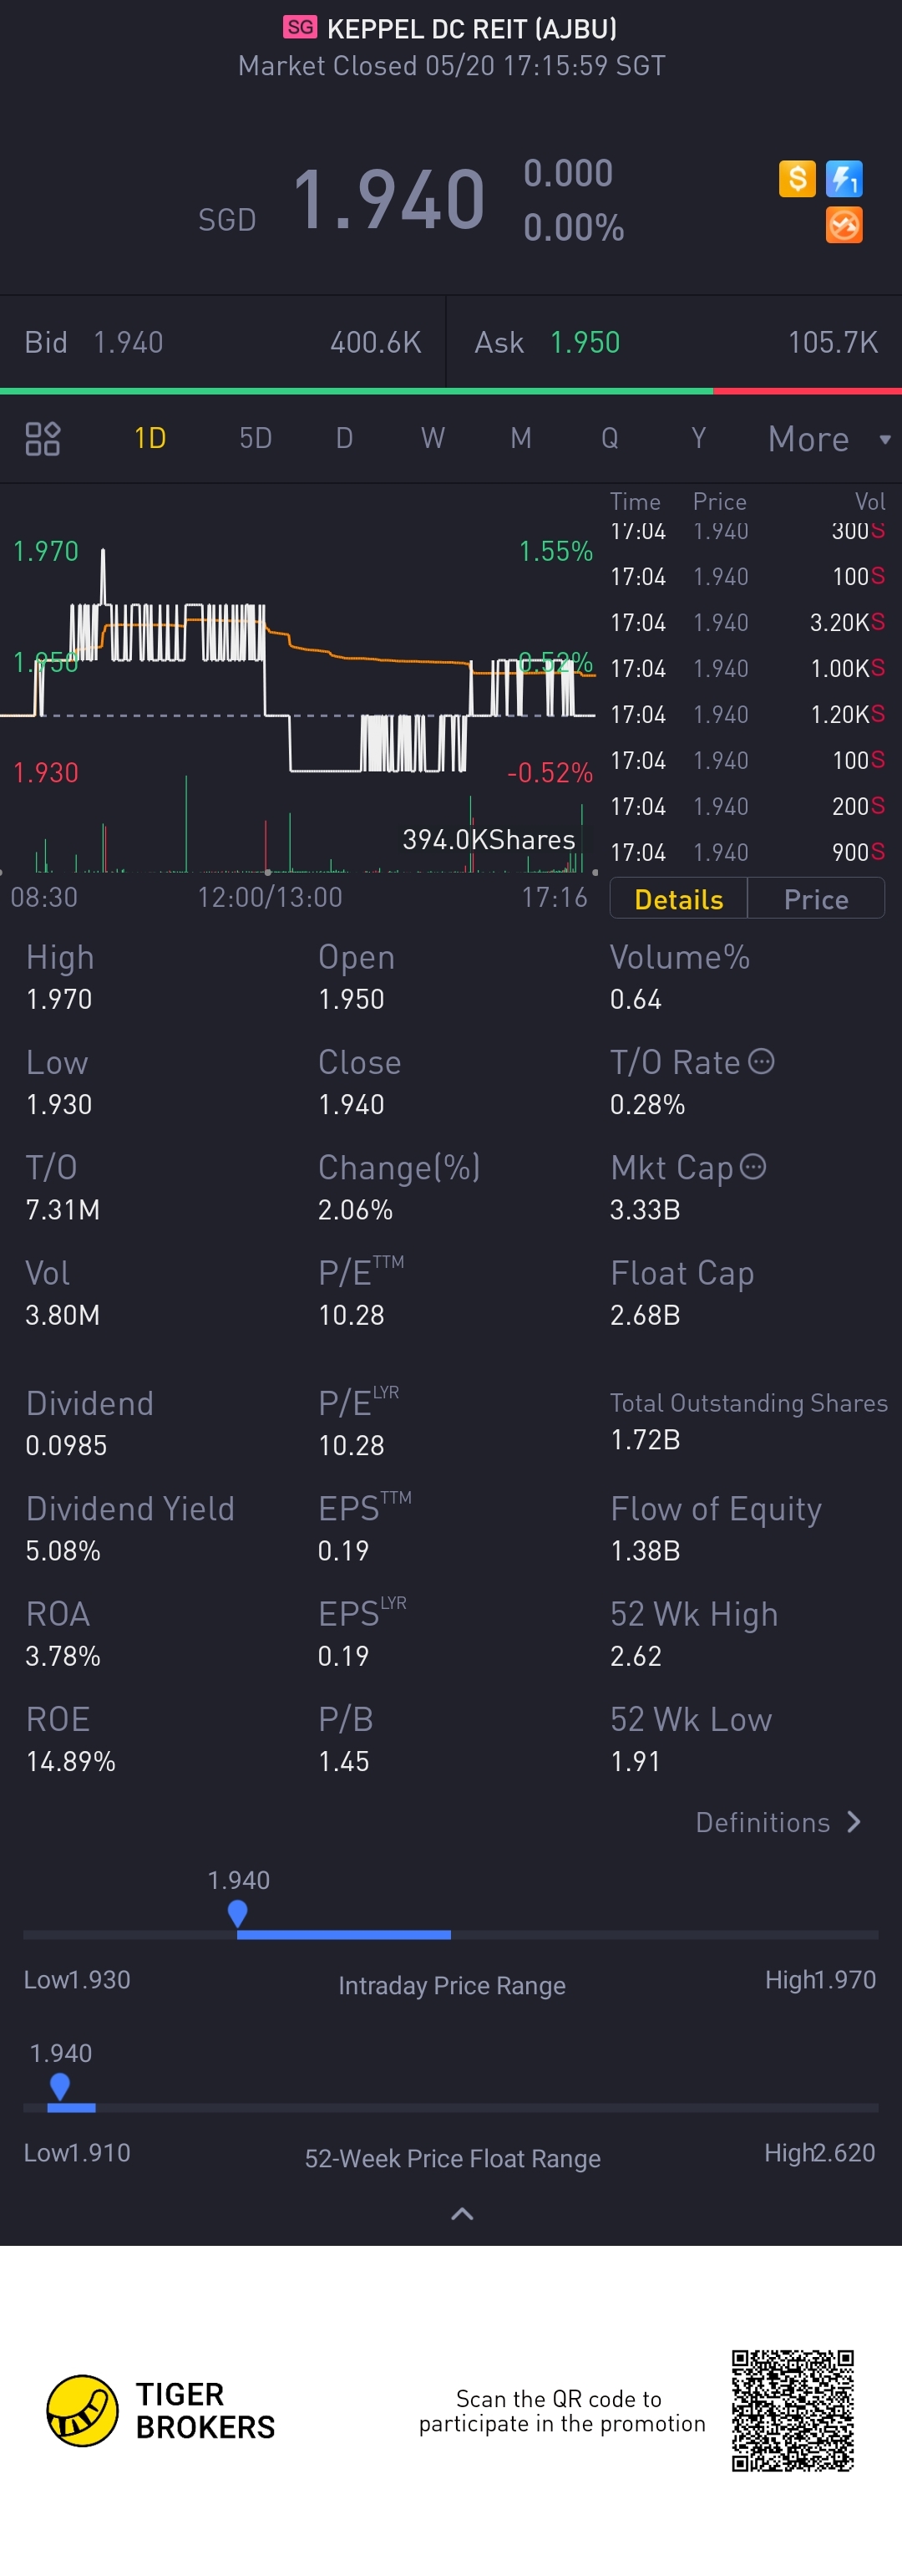
Task: Tap the Ask price 1.950
Action: tap(585, 342)
